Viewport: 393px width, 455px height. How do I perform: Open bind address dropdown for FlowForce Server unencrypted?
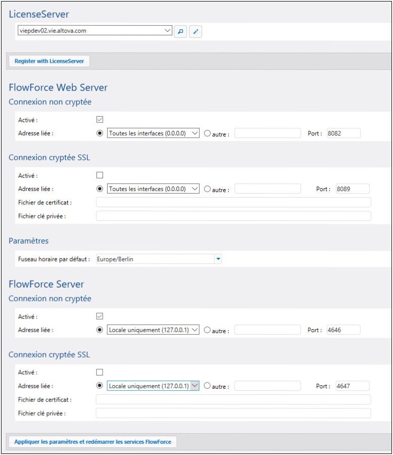point(153,330)
